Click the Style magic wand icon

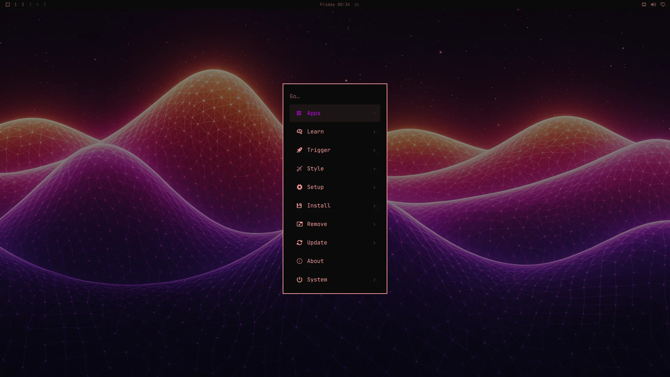click(x=299, y=169)
